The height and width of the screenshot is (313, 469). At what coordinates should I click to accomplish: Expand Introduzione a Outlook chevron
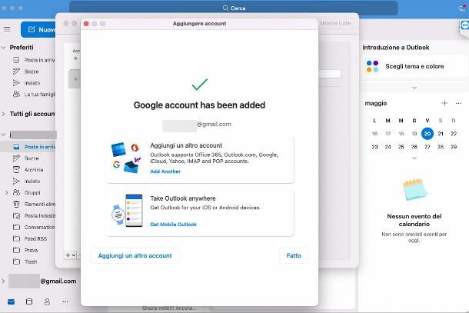point(414,88)
